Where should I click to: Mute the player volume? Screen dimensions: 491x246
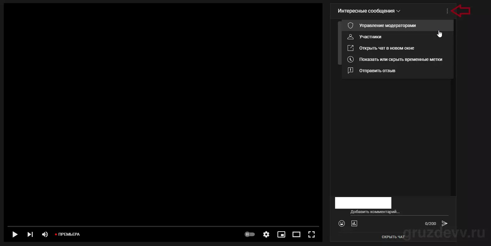[x=45, y=234]
